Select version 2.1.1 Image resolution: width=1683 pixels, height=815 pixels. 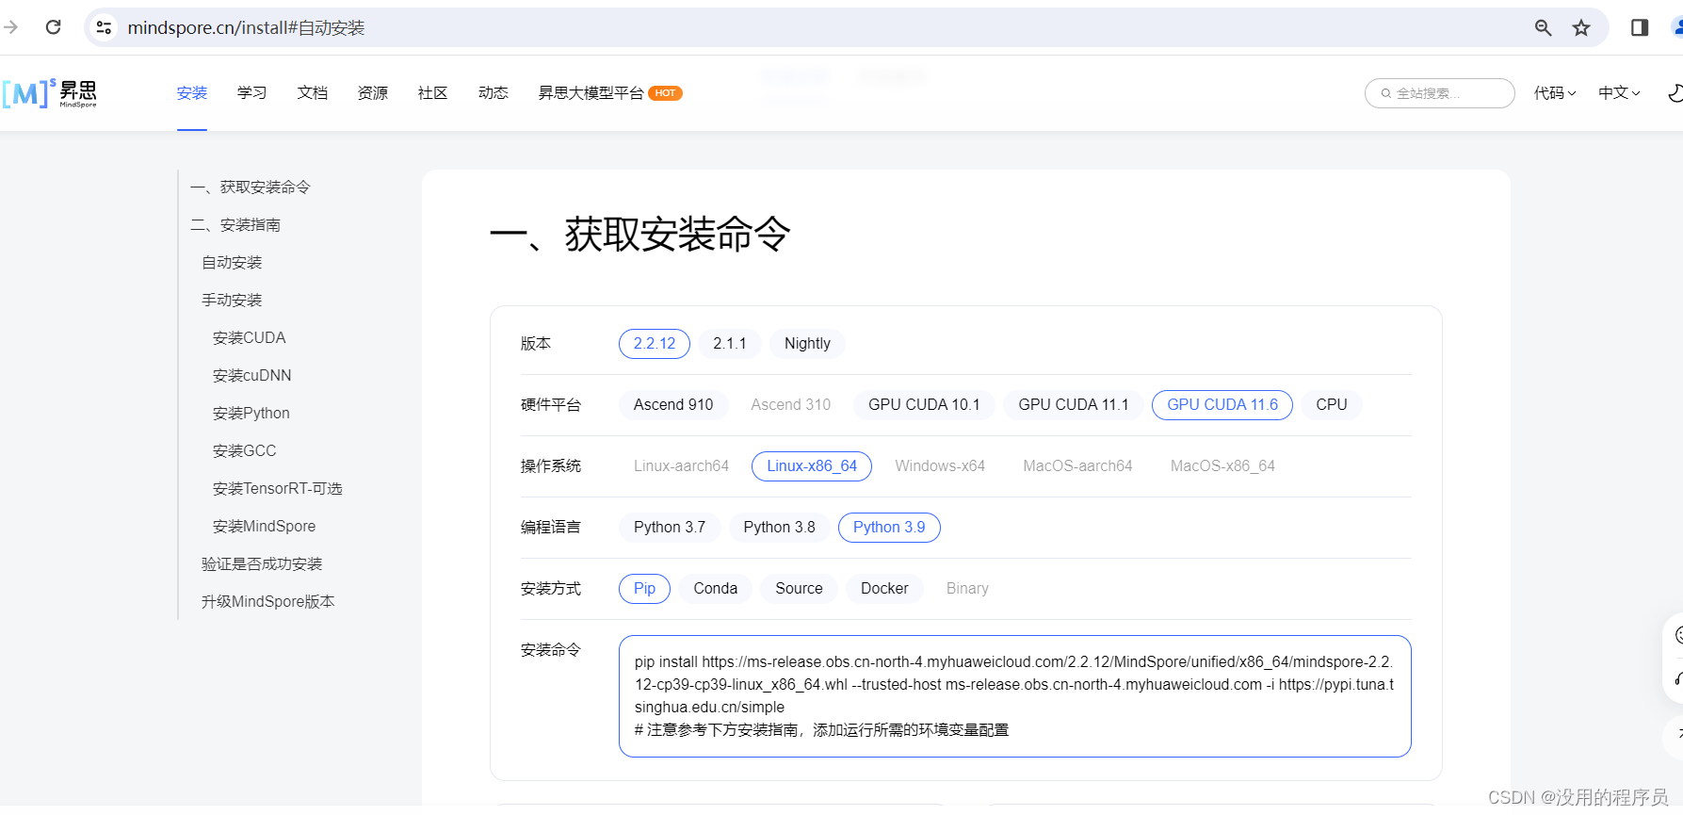pyautogui.click(x=730, y=344)
